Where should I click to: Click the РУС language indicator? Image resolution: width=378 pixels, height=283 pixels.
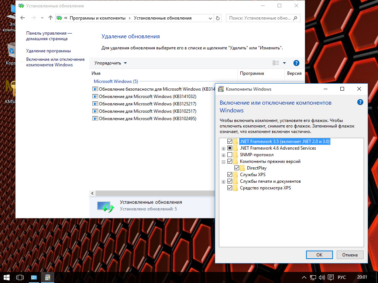click(341, 277)
